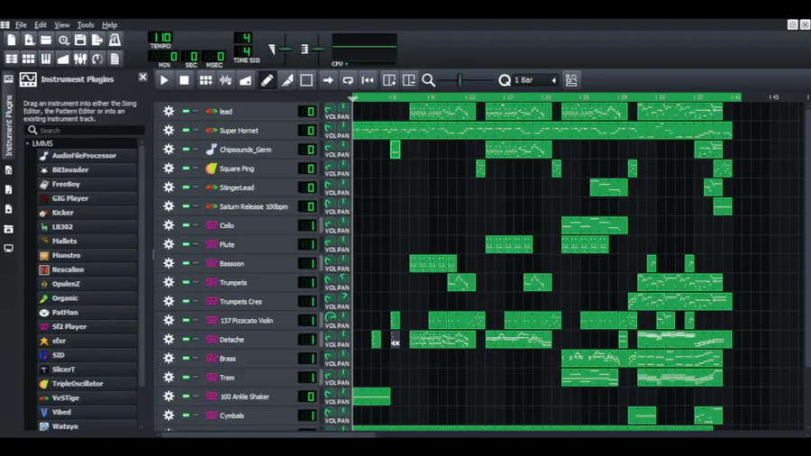The height and width of the screenshot is (456, 811).
Task: Save the current project disk icon
Action: click(x=80, y=40)
